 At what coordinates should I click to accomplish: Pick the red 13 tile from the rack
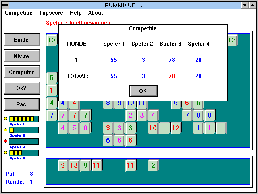pyautogui.click(x=74, y=165)
